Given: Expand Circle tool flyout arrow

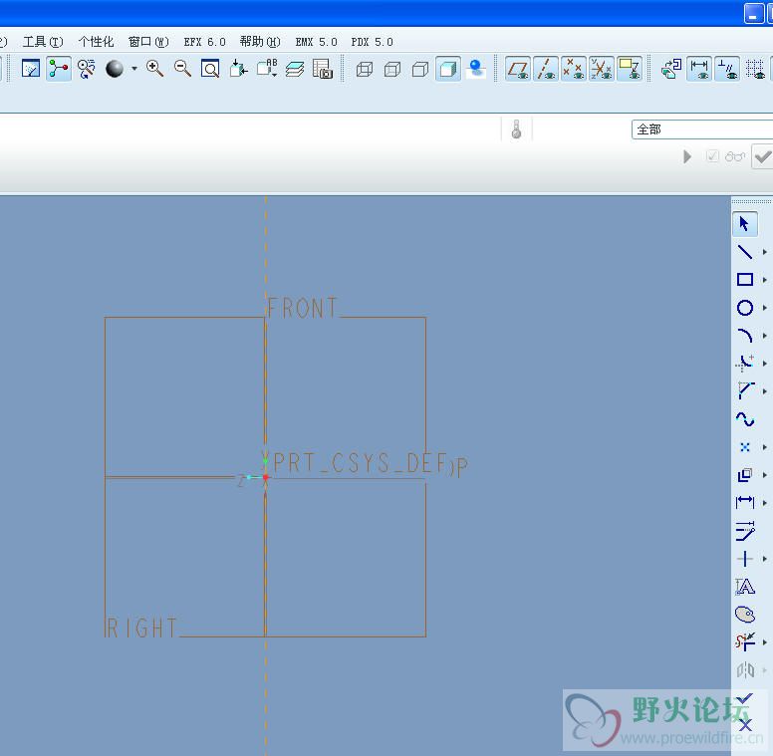Looking at the screenshot, I should [x=765, y=308].
